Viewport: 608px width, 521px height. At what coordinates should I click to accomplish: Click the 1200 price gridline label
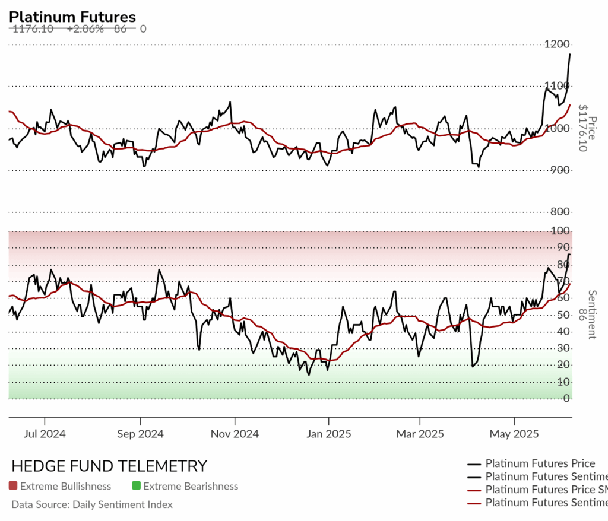point(557,44)
